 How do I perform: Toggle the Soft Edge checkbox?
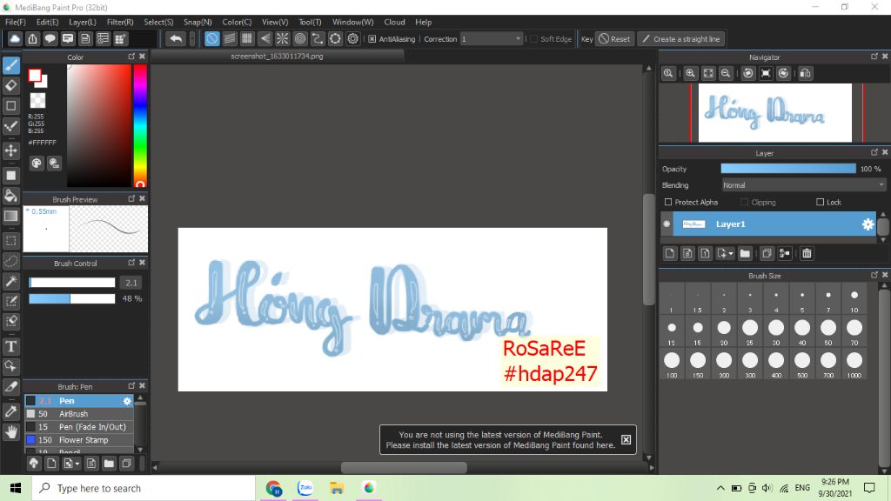coord(533,39)
